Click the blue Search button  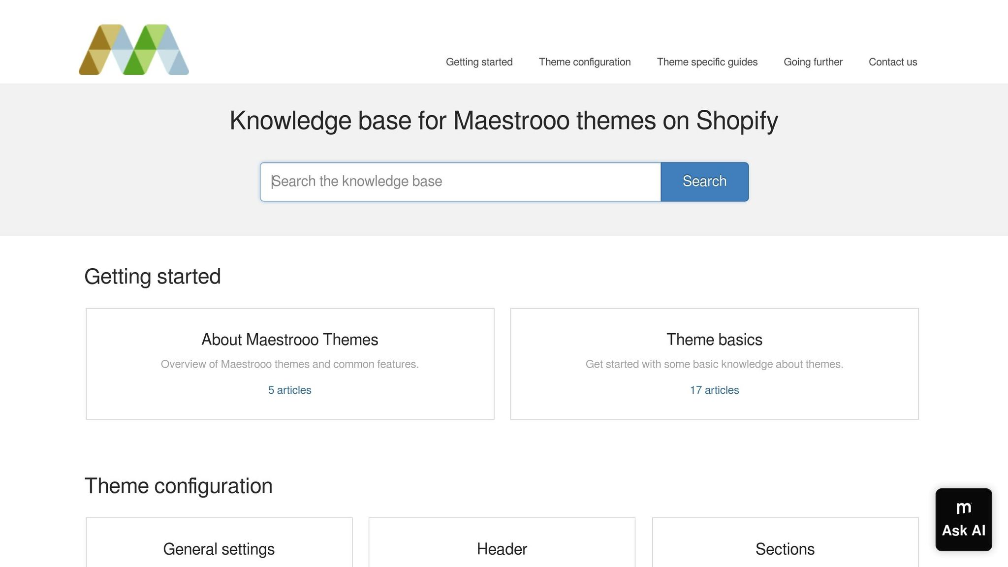click(704, 182)
